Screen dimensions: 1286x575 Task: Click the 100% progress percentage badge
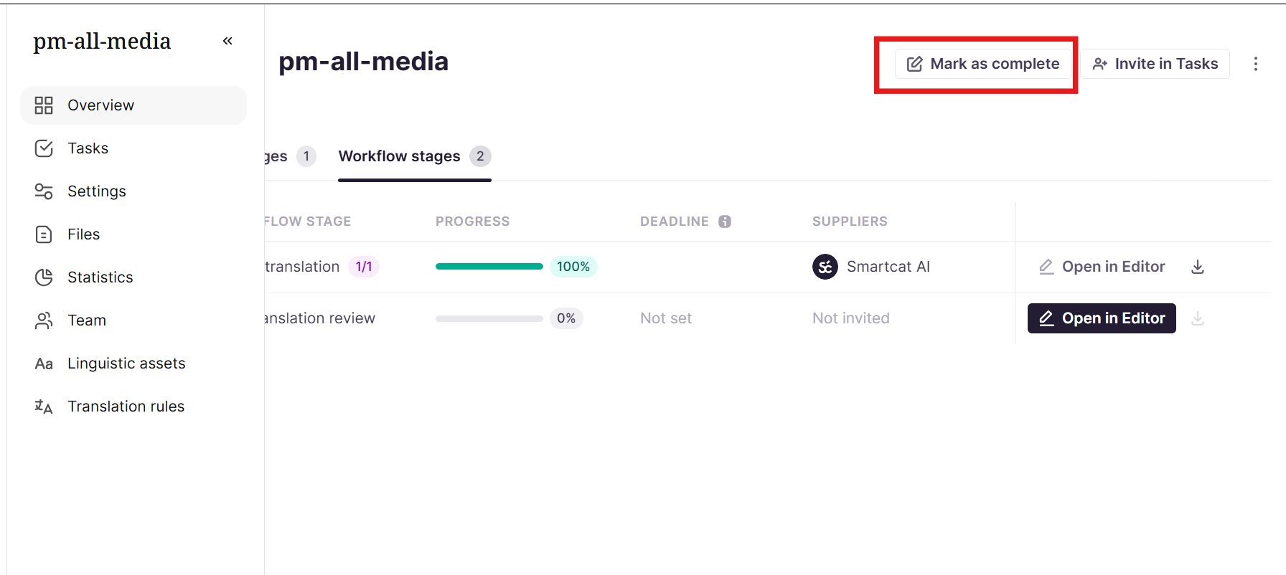coord(573,267)
